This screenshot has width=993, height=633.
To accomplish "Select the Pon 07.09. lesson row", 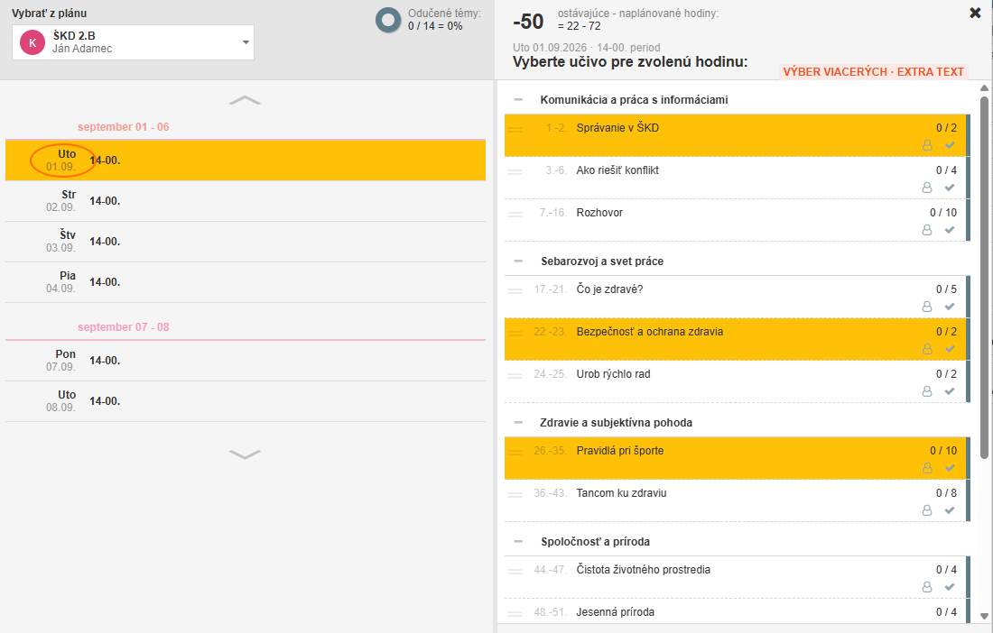I will coord(246,361).
